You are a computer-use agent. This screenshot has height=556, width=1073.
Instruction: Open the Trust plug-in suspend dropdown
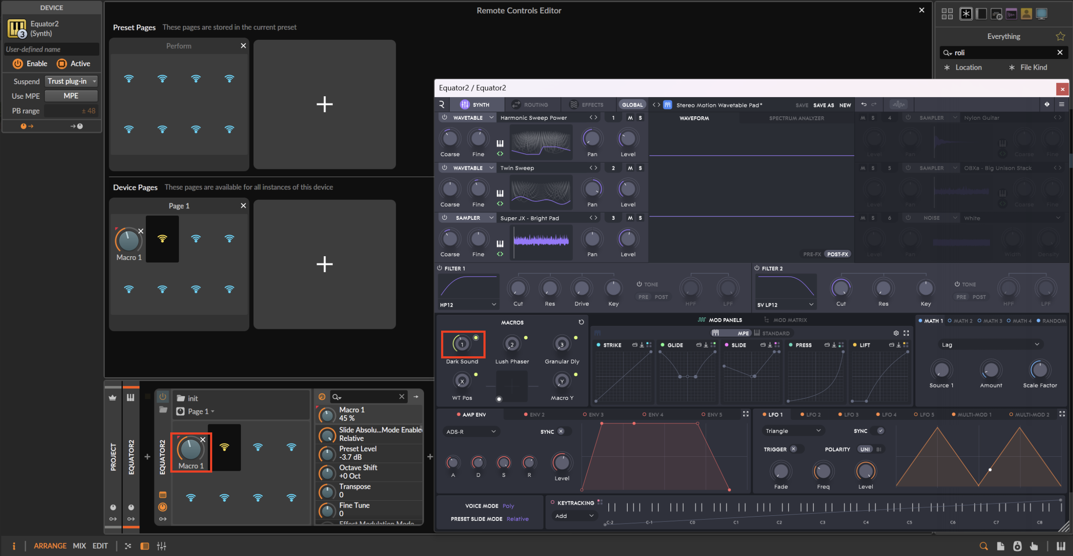coord(71,81)
